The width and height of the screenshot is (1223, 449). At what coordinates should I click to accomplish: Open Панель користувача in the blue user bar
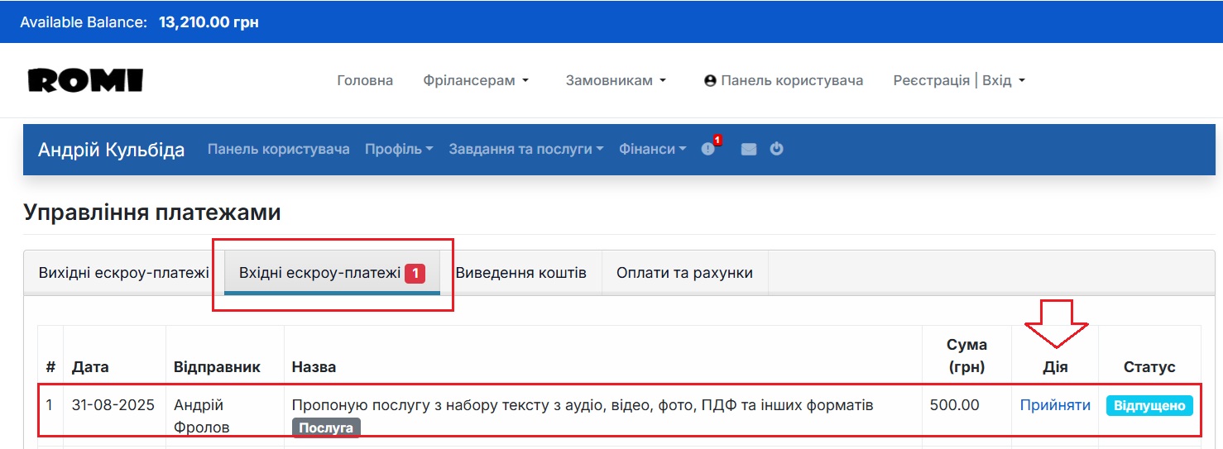coord(278,149)
